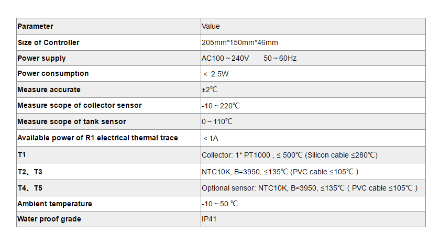Click the AC100~240V 50~60Hz value
The image size is (440, 245).
(x=249, y=58)
